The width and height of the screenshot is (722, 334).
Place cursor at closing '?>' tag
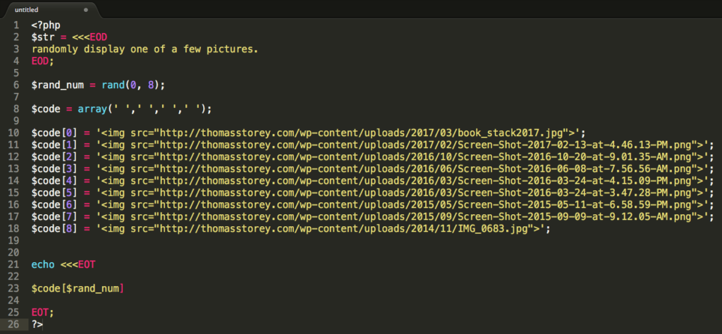(x=37, y=324)
